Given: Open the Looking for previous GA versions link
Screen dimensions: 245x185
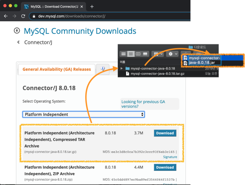Looking at the screenshot, I should [x=143, y=104].
